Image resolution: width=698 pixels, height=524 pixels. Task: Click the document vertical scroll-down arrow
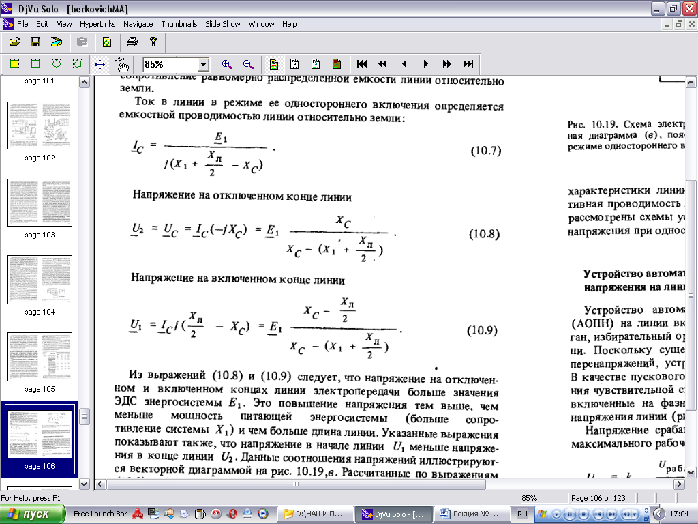pos(691,472)
